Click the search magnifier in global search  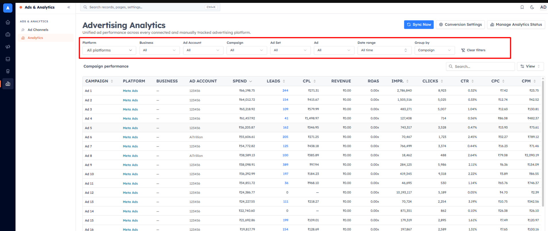85,7
